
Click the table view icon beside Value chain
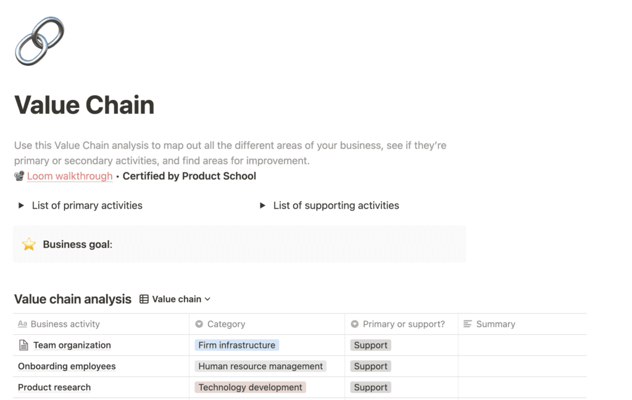pyautogui.click(x=143, y=299)
